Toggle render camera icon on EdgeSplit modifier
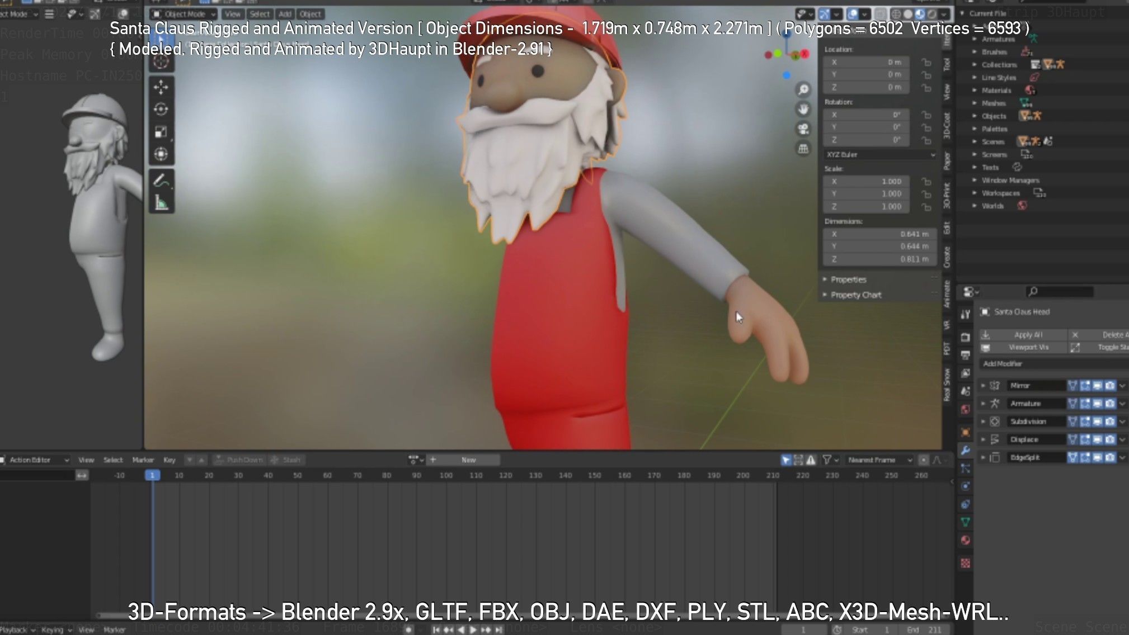The image size is (1129, 635). click(1110, 457)
